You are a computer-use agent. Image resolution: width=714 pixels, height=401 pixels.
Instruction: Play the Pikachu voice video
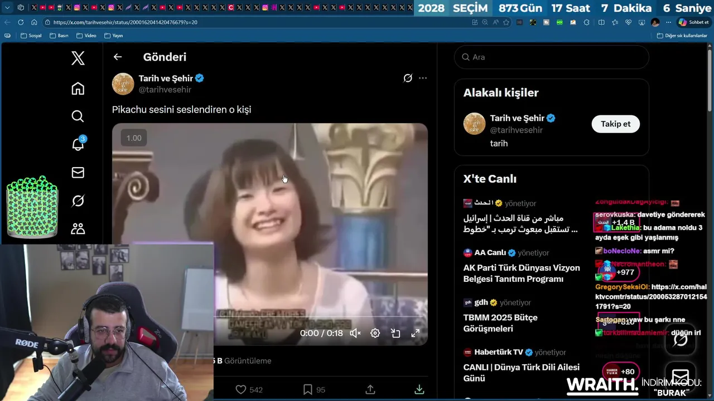pos(270,234)
